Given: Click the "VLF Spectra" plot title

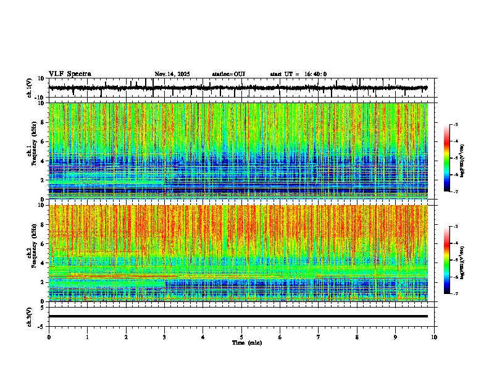Looking at the screenshot, I should (x=70, y=74).
